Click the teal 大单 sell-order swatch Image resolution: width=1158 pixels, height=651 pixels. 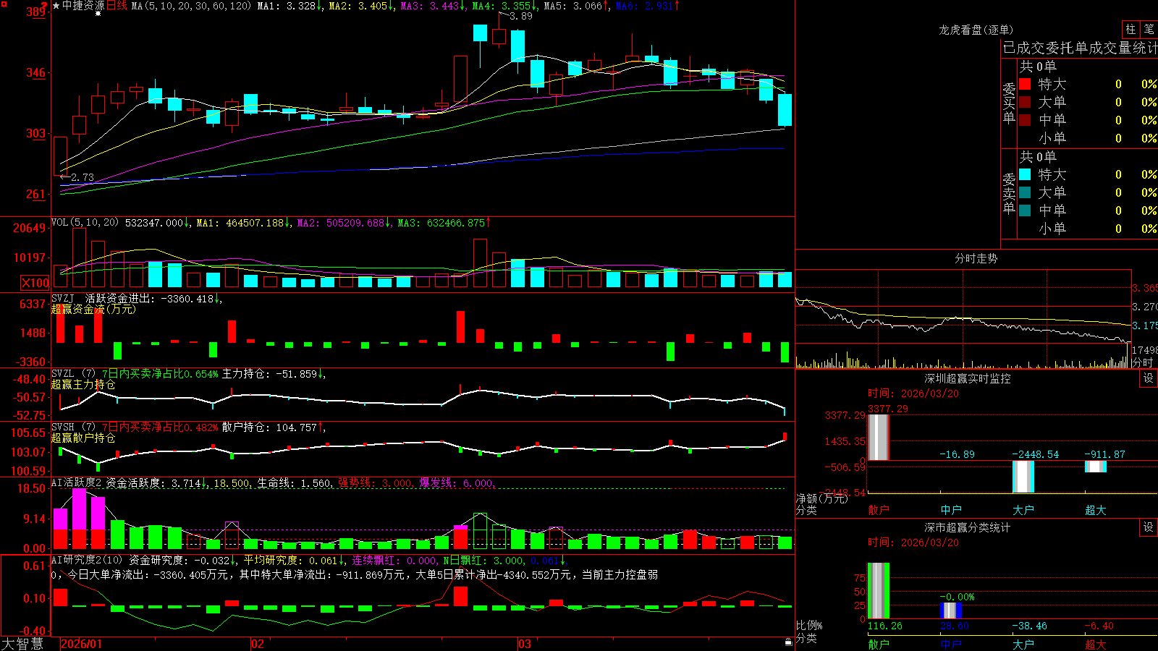pyautogui.click(x=1025, y=192)
